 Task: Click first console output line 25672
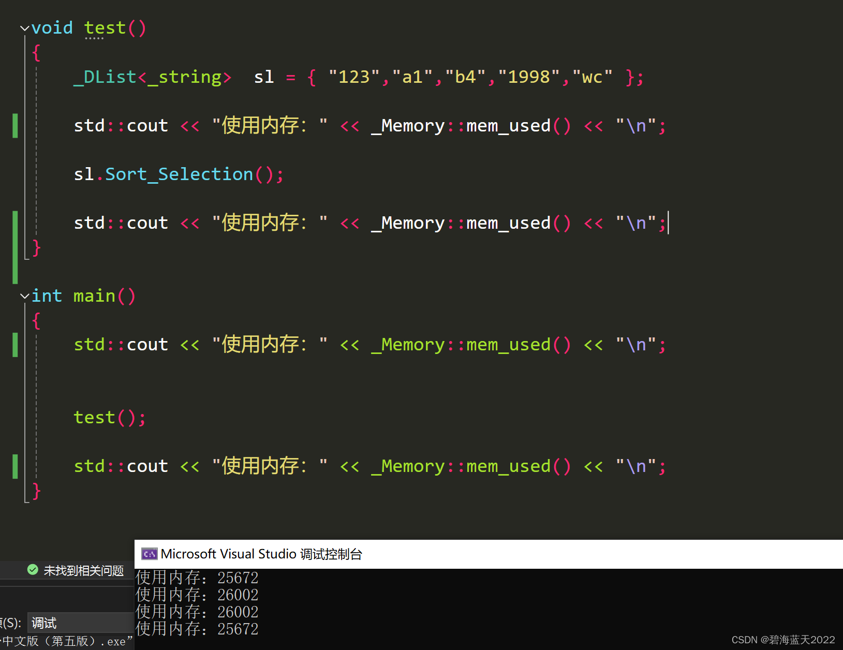197,578
